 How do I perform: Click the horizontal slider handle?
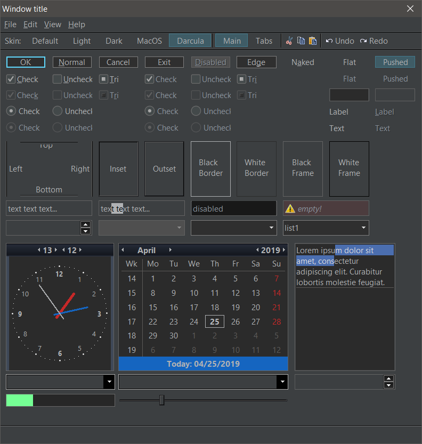(162, 400)
